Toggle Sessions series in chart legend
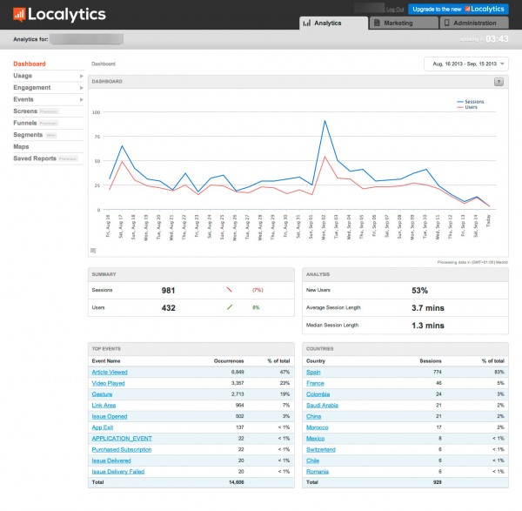522x511 pixels. (x=471, y=102)
